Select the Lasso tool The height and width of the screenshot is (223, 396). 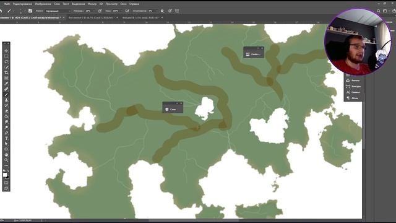[6, 62]
